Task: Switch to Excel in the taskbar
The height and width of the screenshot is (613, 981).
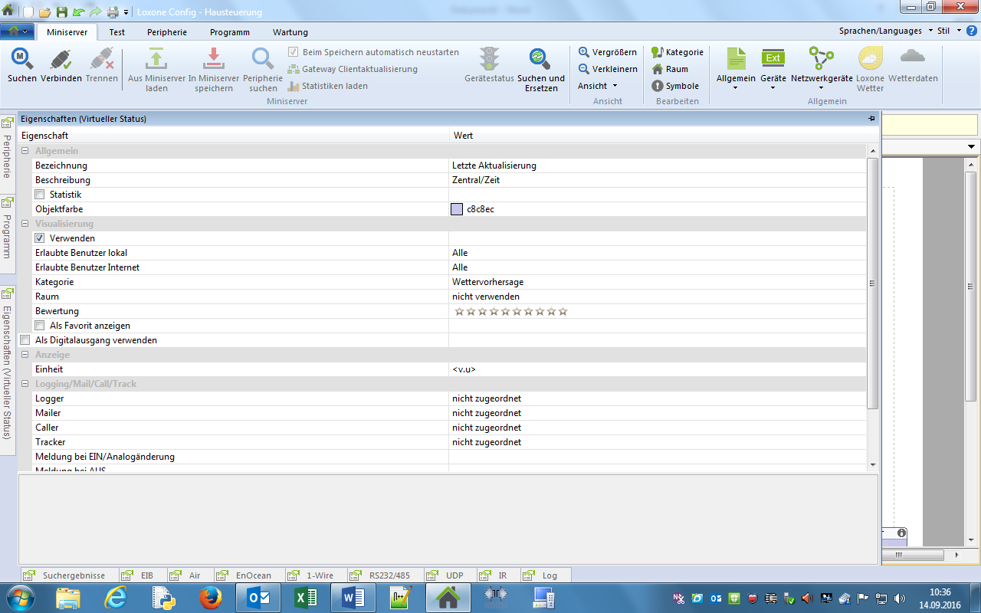Action: [x=306, y=598]
